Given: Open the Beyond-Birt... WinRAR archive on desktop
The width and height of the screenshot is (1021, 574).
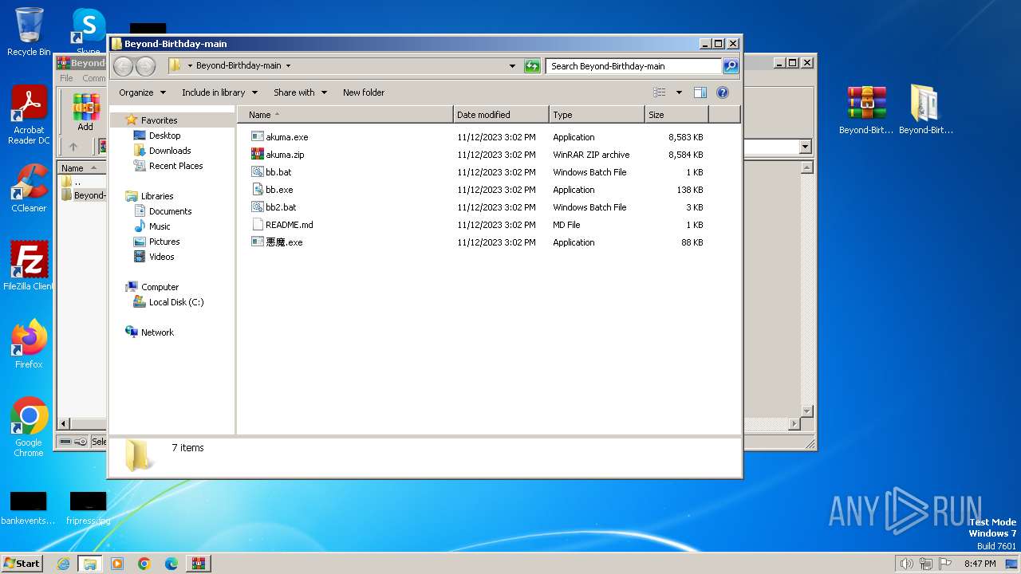Looking at the screenshot, I should [x=866, y=110].
